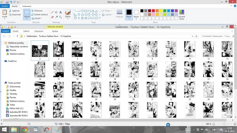Image resolution: width=237 pixels, height=133 pixels.
Task: Select thumbnail of page 17
Action: click(x=96, y=69)
